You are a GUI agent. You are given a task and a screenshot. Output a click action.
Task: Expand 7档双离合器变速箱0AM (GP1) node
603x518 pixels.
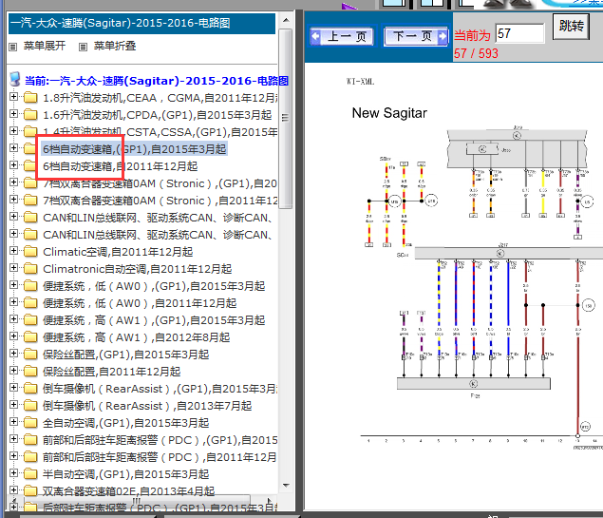(x=14, y=182)
